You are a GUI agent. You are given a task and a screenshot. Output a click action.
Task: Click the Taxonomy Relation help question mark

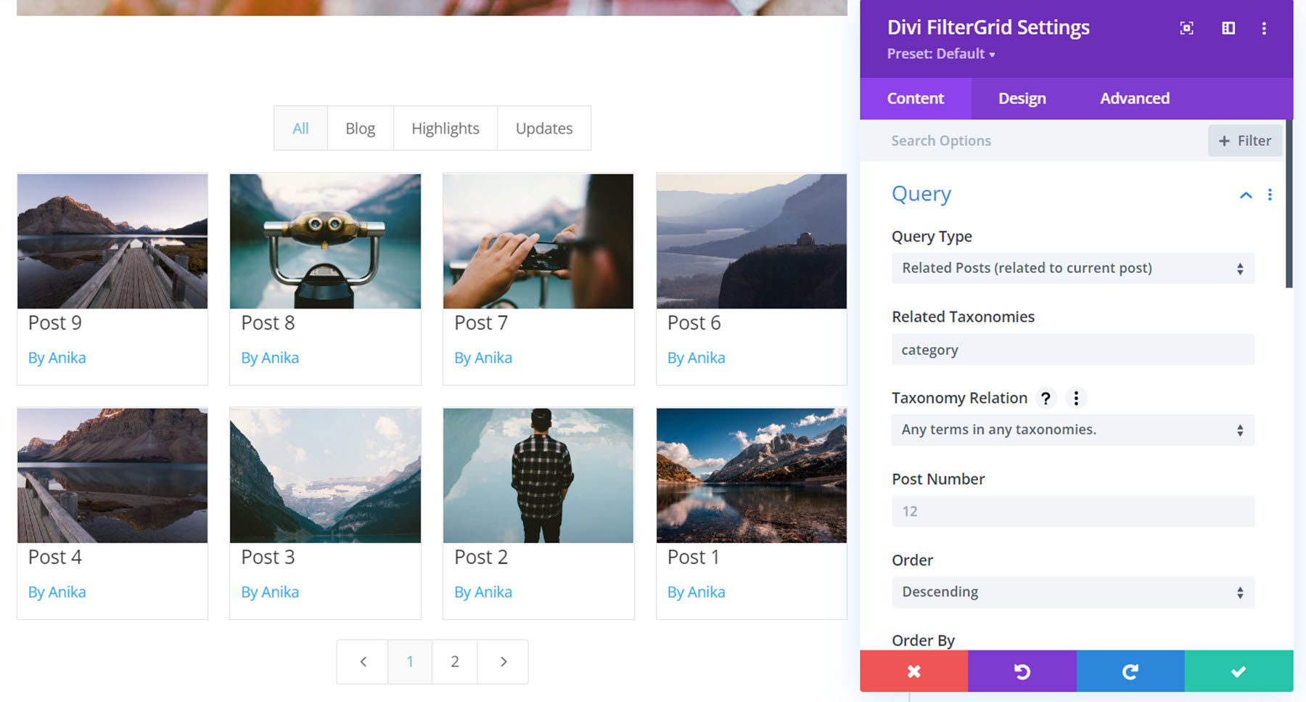pos(1046,398)
